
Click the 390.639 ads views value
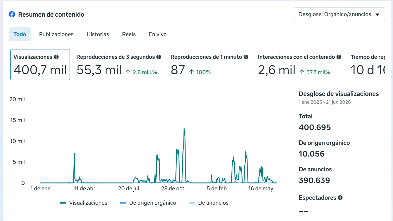(x=314, y=180)
